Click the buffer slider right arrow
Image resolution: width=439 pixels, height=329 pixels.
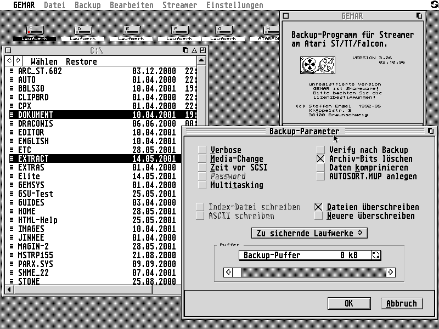point(391,272)
